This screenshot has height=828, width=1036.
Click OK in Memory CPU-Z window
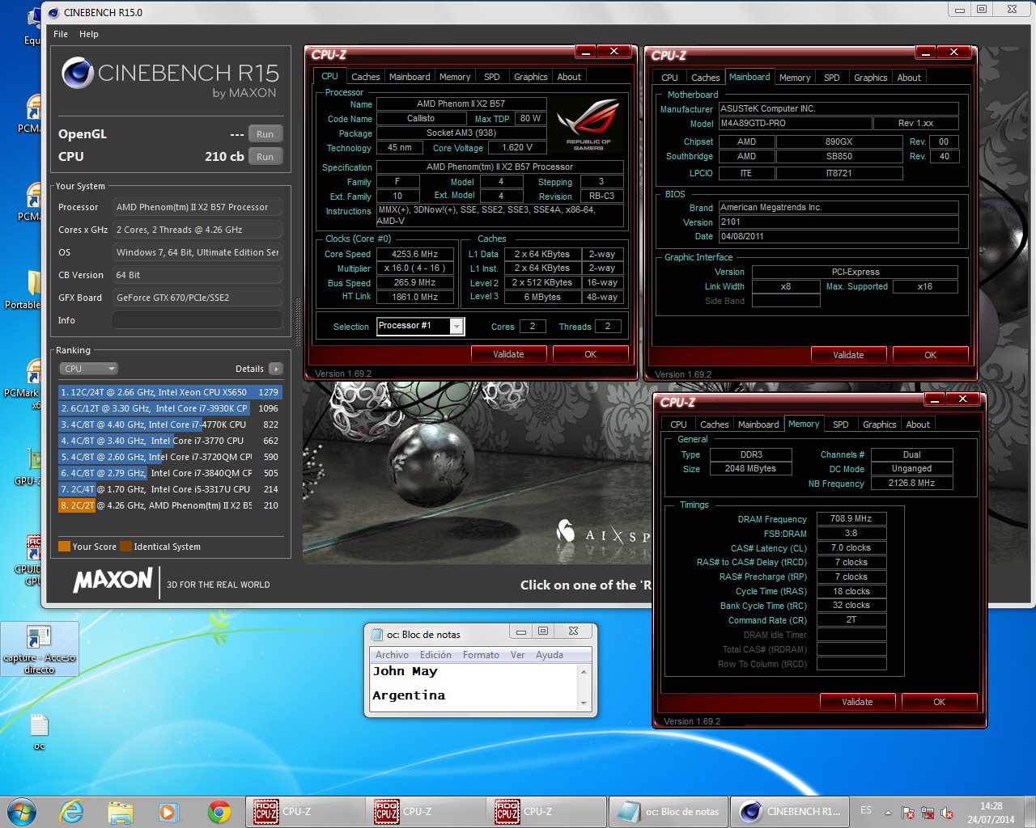tap(940, 702)
